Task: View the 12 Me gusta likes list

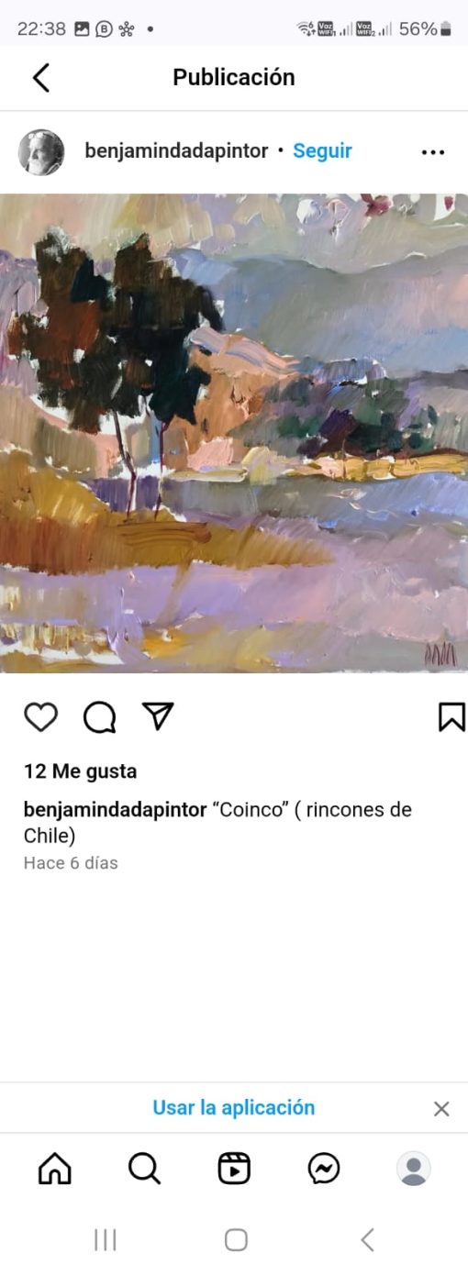Action: click(x=81, y=771)
